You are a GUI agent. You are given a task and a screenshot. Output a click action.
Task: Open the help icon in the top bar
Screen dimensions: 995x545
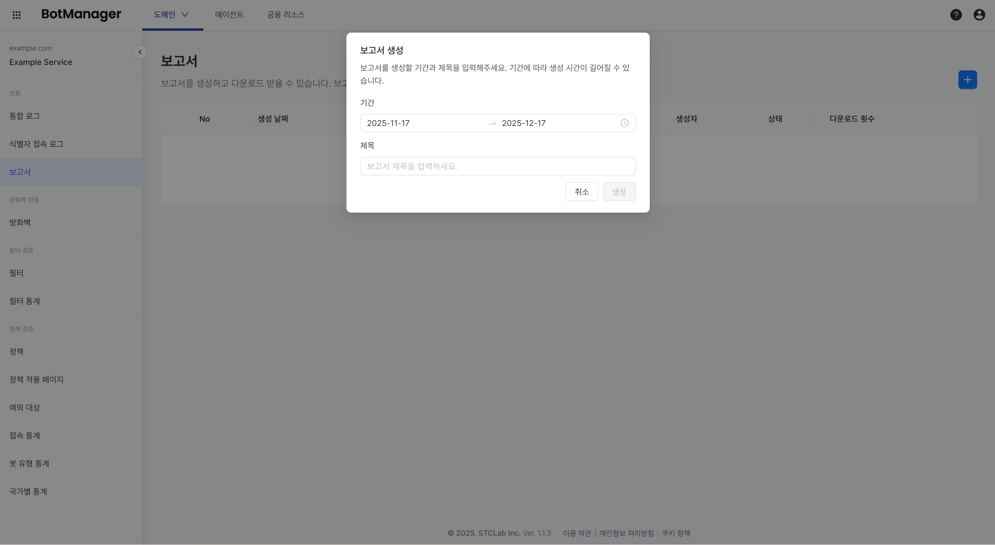coord(955,15)
